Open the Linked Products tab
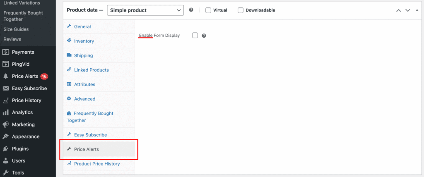The image size is (424, 177). (91, 70)
